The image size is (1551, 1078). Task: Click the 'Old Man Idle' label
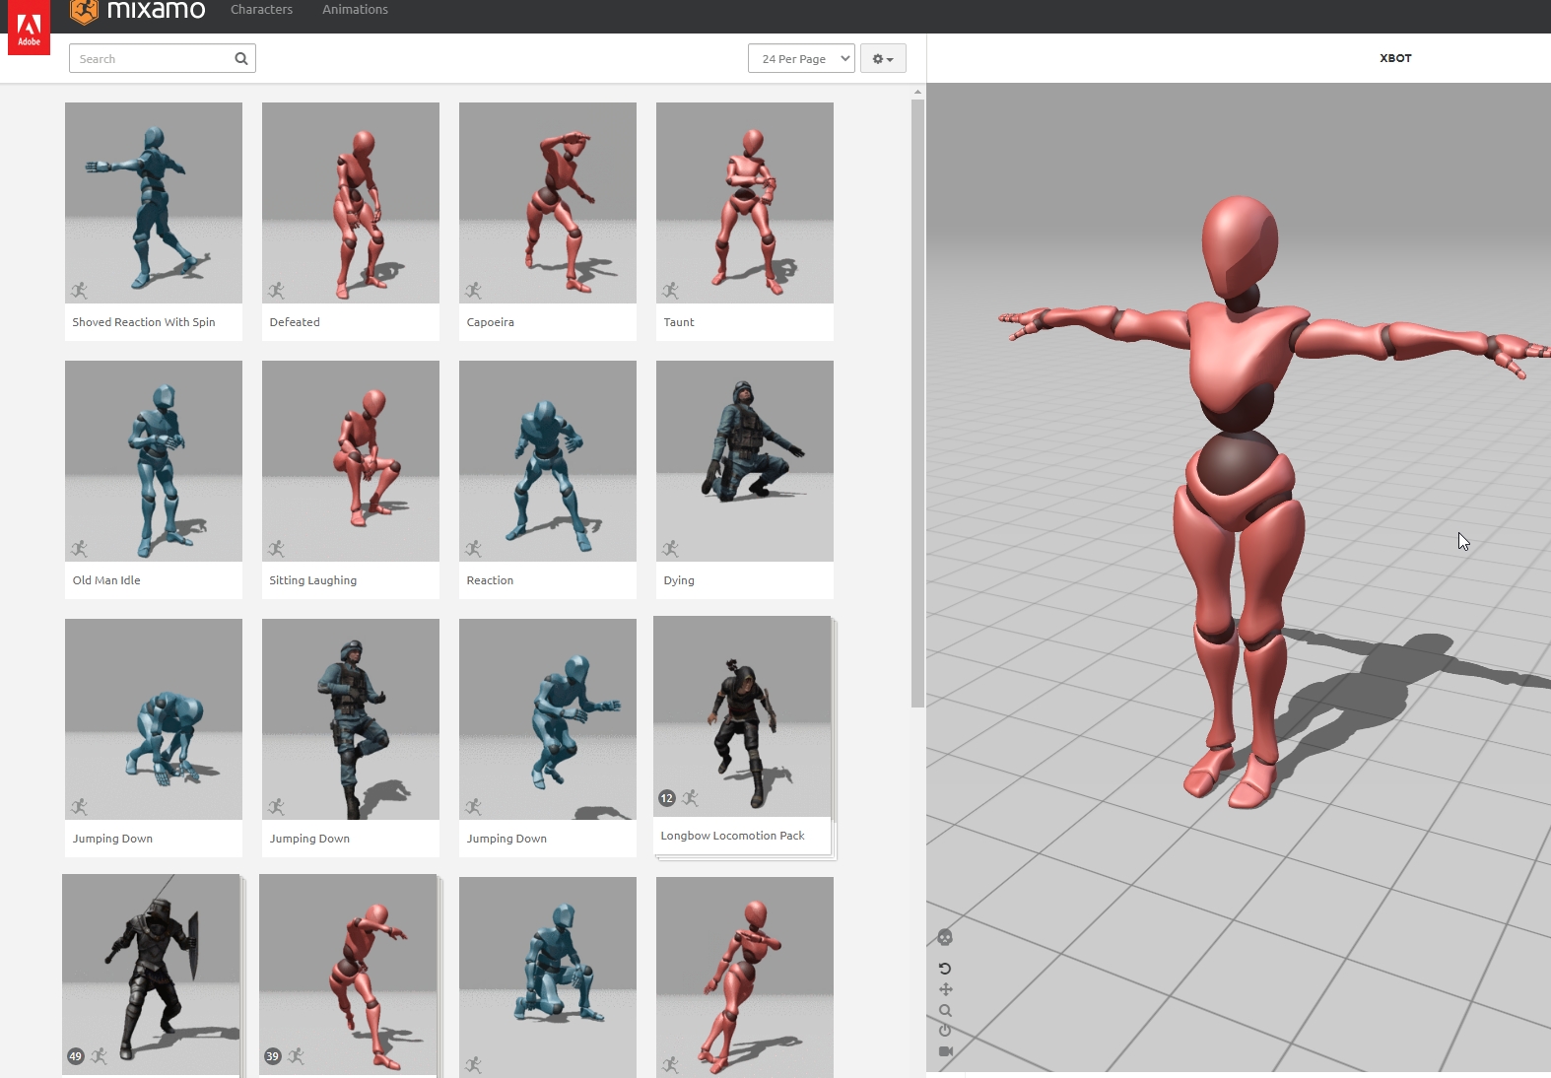[x=106, y=580]
